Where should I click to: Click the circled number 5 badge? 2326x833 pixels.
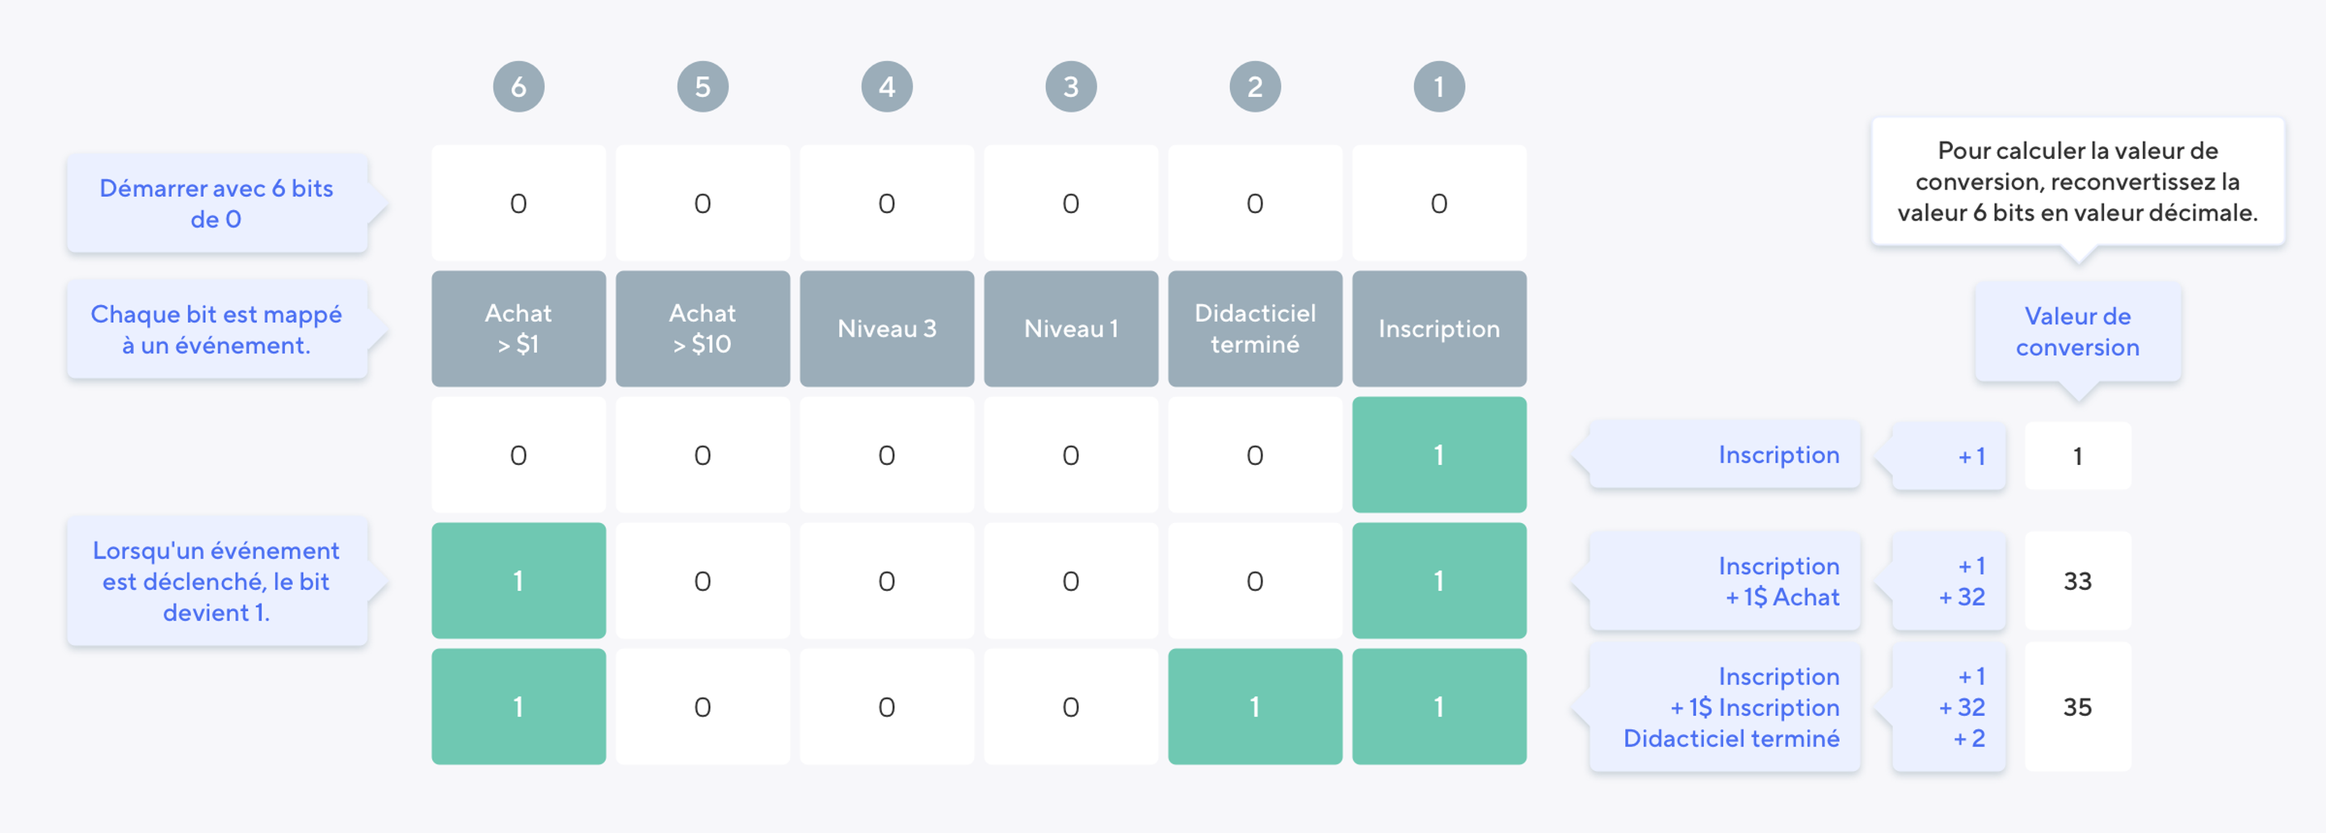(x=703, y=86)
